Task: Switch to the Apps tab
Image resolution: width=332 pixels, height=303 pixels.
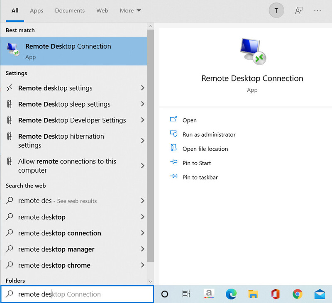Action: point(37,11)
